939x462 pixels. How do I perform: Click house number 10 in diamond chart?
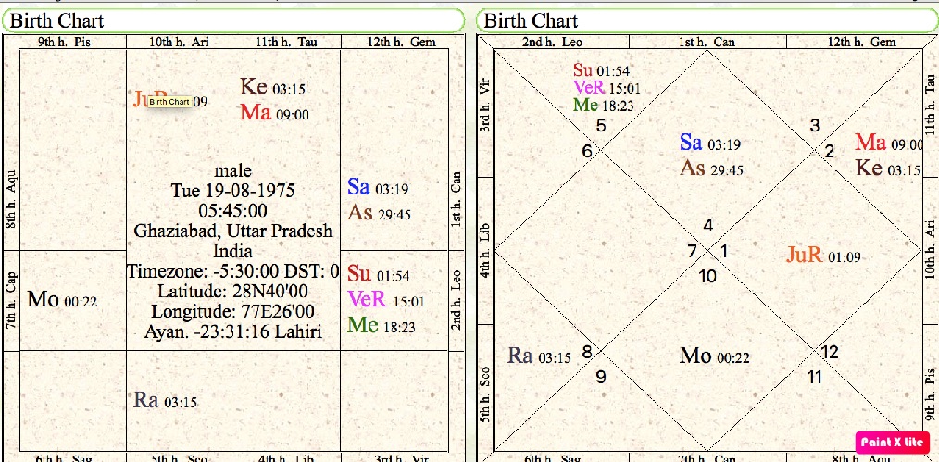(x=707, y=276)
